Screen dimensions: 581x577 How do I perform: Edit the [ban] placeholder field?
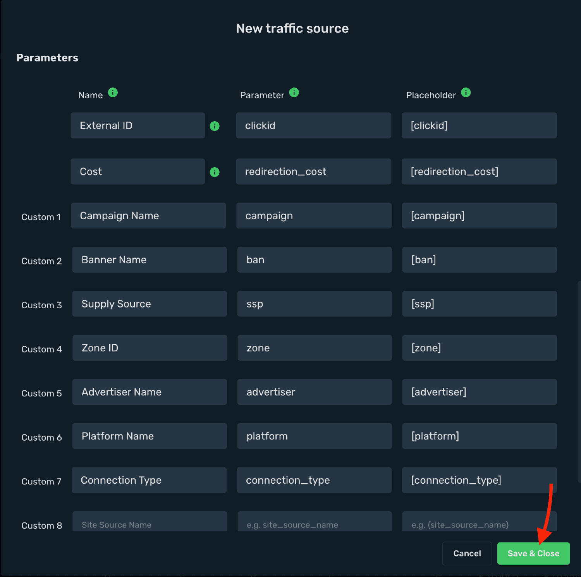coord(480,260)
